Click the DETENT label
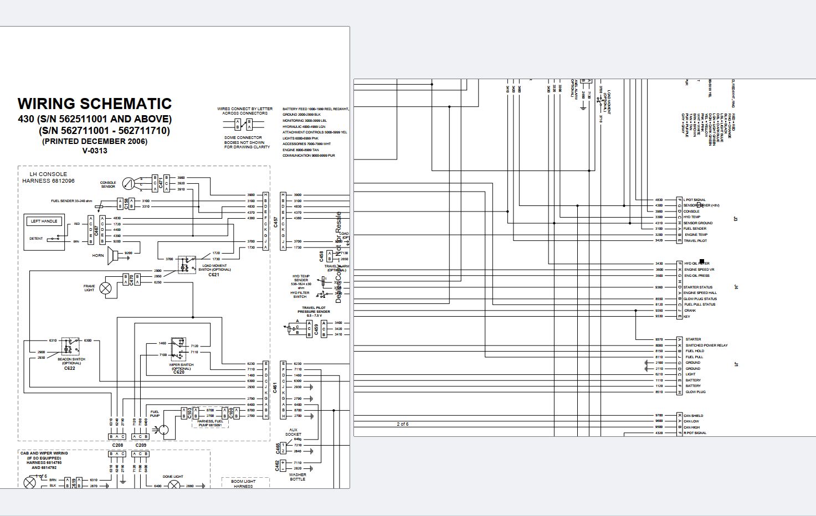 (36, 239)
